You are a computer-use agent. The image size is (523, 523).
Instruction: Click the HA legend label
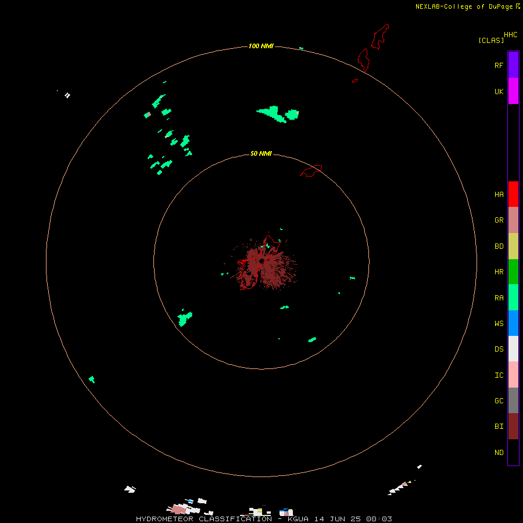pyautogui.click(x=499, y=194)
